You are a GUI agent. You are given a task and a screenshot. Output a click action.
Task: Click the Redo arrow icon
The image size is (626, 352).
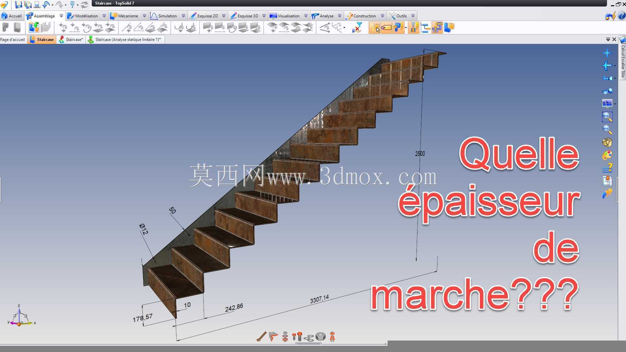pos(59,5)
